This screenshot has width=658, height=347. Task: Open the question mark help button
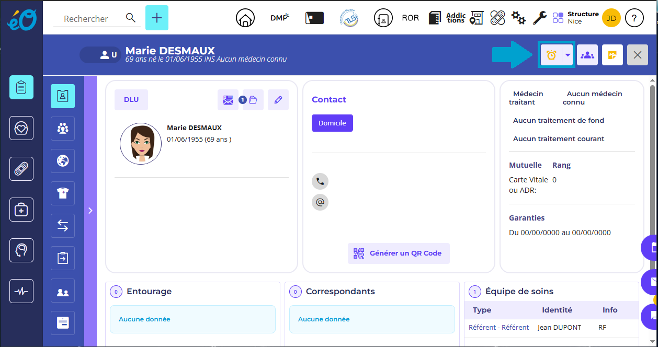634,18
